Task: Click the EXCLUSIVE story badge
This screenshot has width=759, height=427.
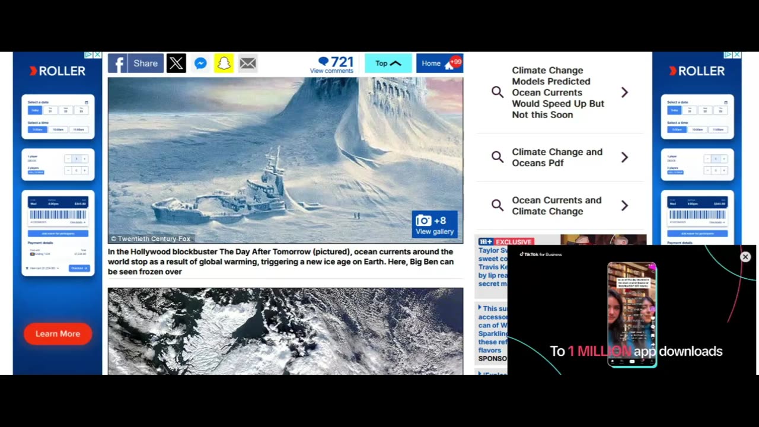Action: coord(514,242)
